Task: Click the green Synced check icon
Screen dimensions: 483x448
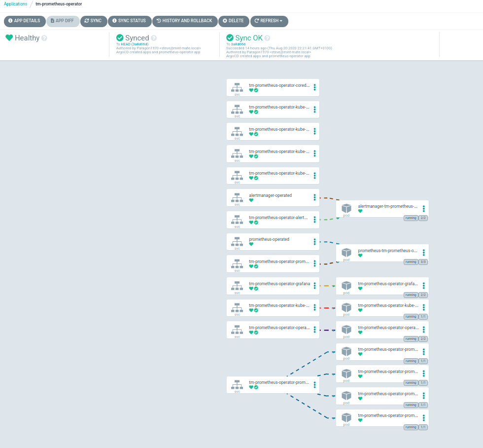Action: point(119,37)
